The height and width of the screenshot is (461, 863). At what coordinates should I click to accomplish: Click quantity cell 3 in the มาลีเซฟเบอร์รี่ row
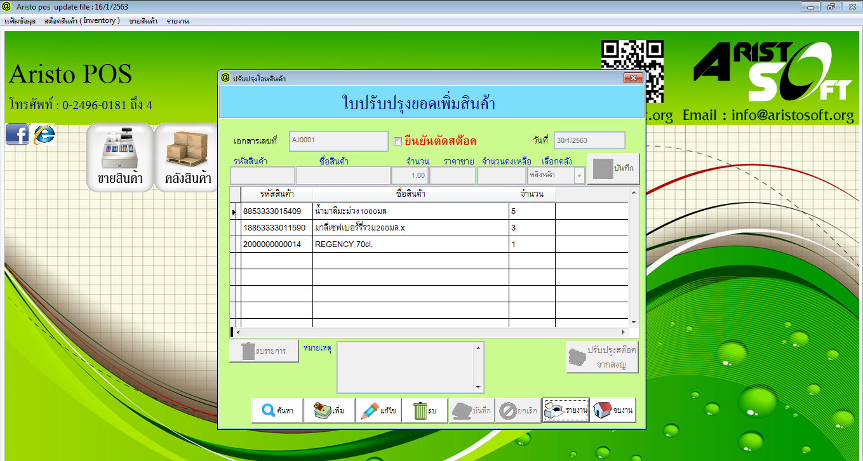532,227
